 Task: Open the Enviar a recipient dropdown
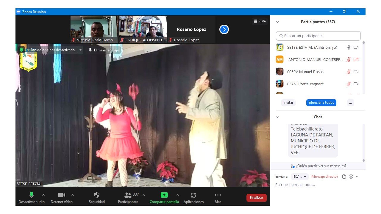(x=300, y=177)
